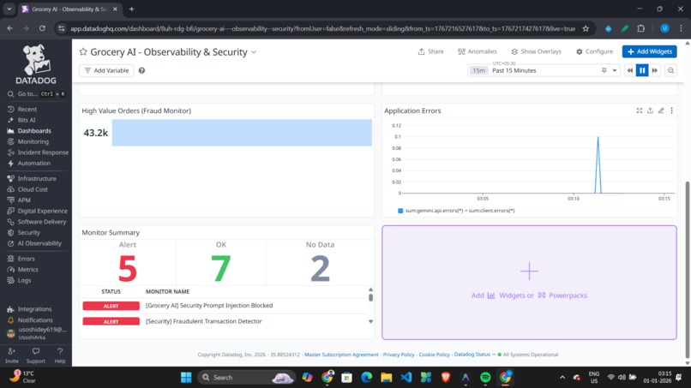Image resolution: width=691 pixels, height=388 pixels.
Task: Open the Fraudulent Transaction Detector monitor
Action: click(x=203, y=321)
